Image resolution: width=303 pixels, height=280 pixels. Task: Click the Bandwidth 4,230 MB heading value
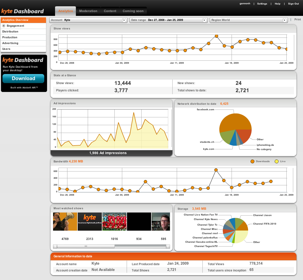[x=76, y=161]
